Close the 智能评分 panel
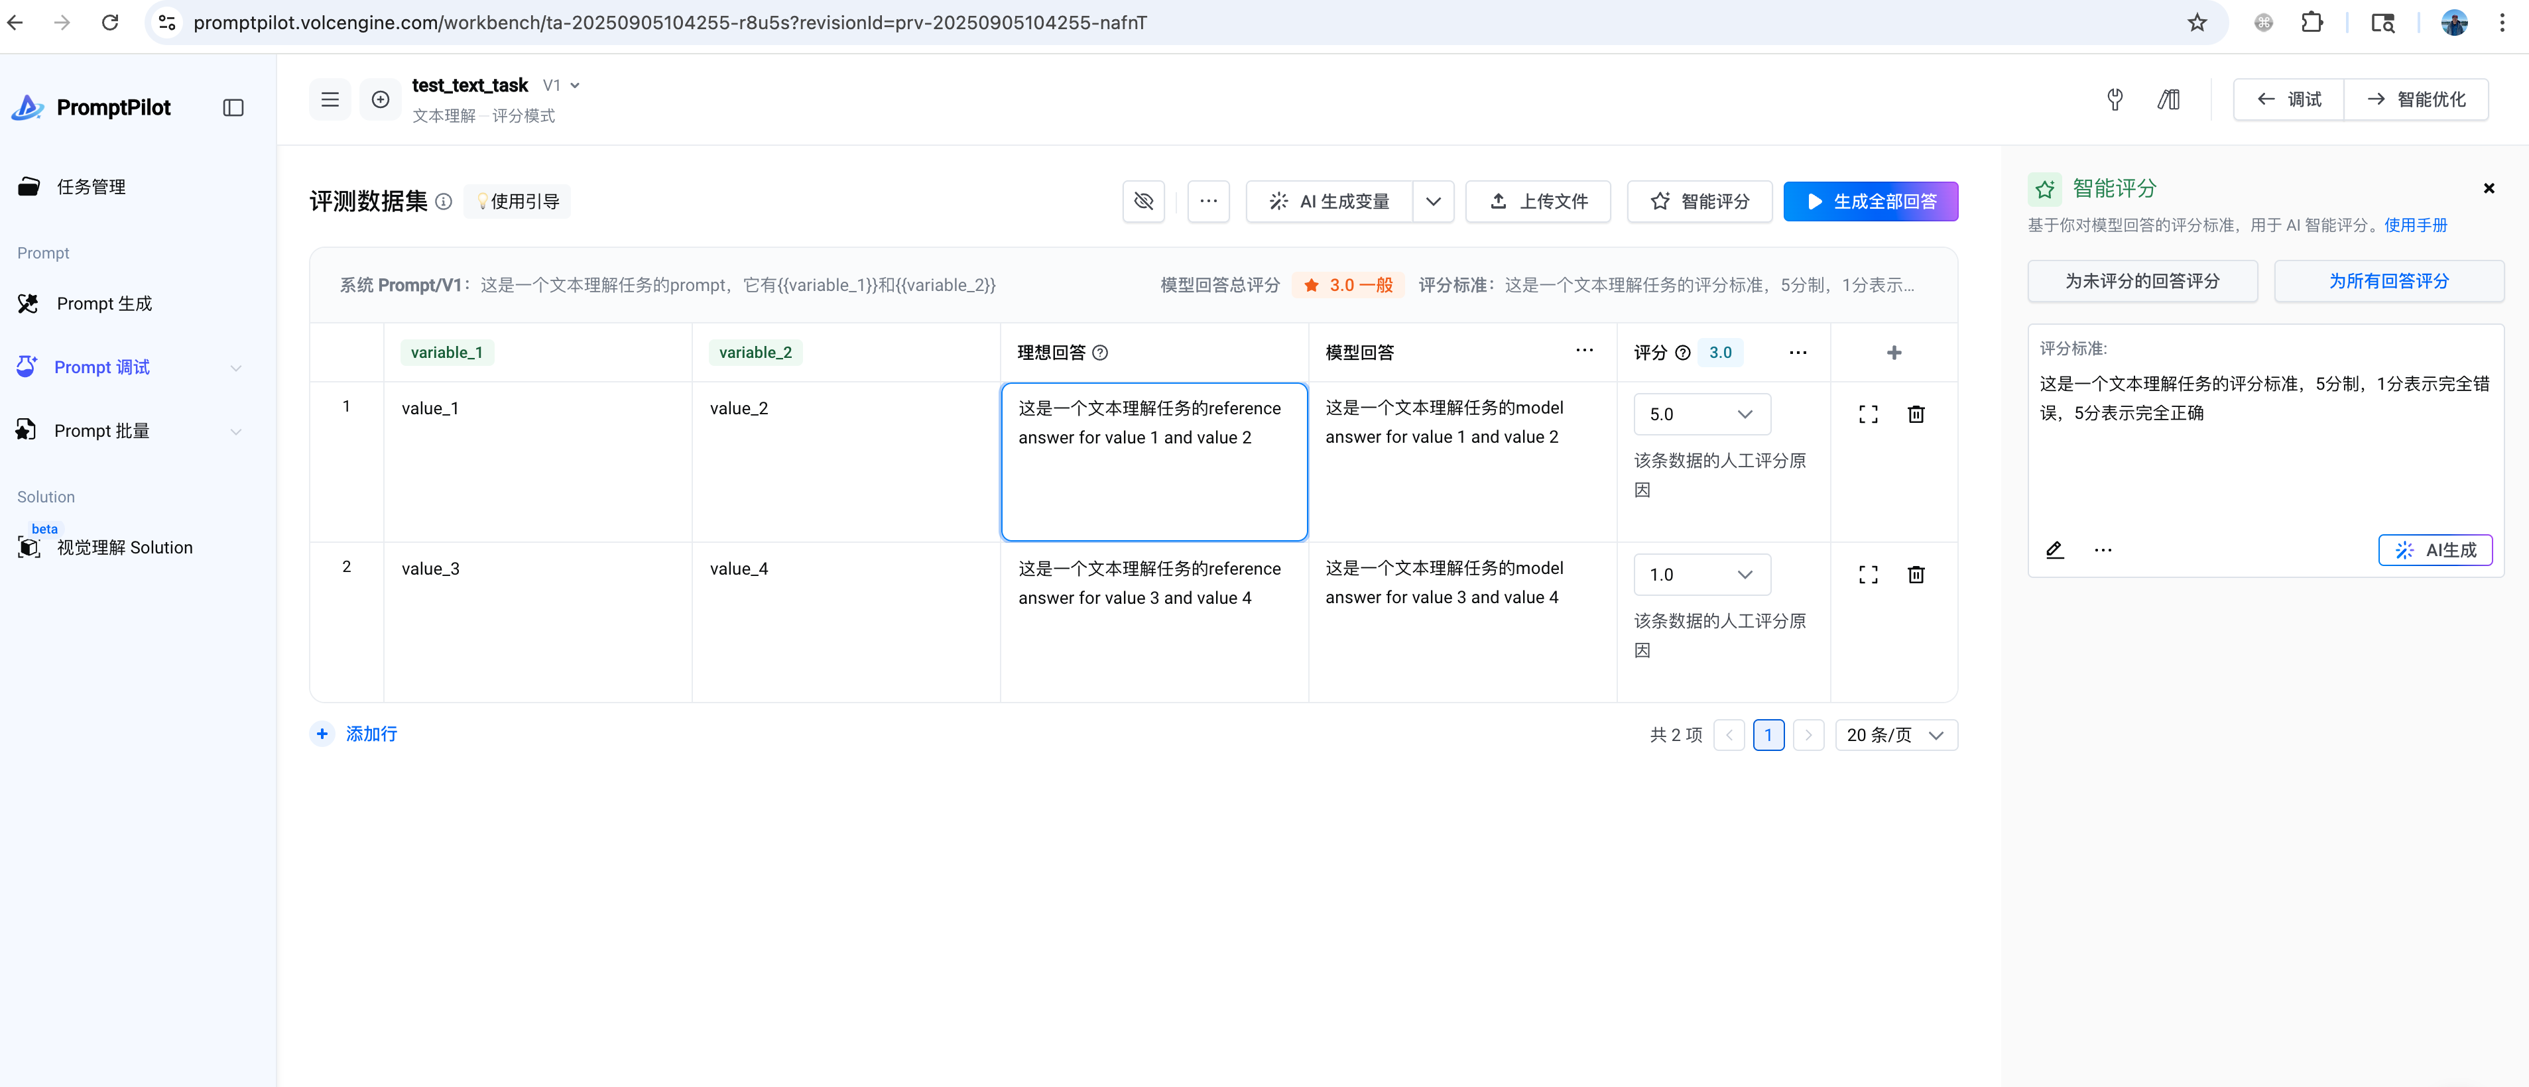This screenshot has width=2529, height=1087. (x=2488, y=188)
